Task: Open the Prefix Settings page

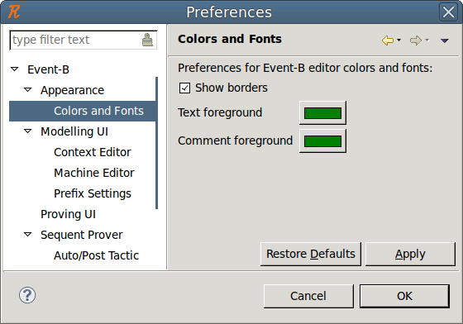Action: click(x=92, y=193)
